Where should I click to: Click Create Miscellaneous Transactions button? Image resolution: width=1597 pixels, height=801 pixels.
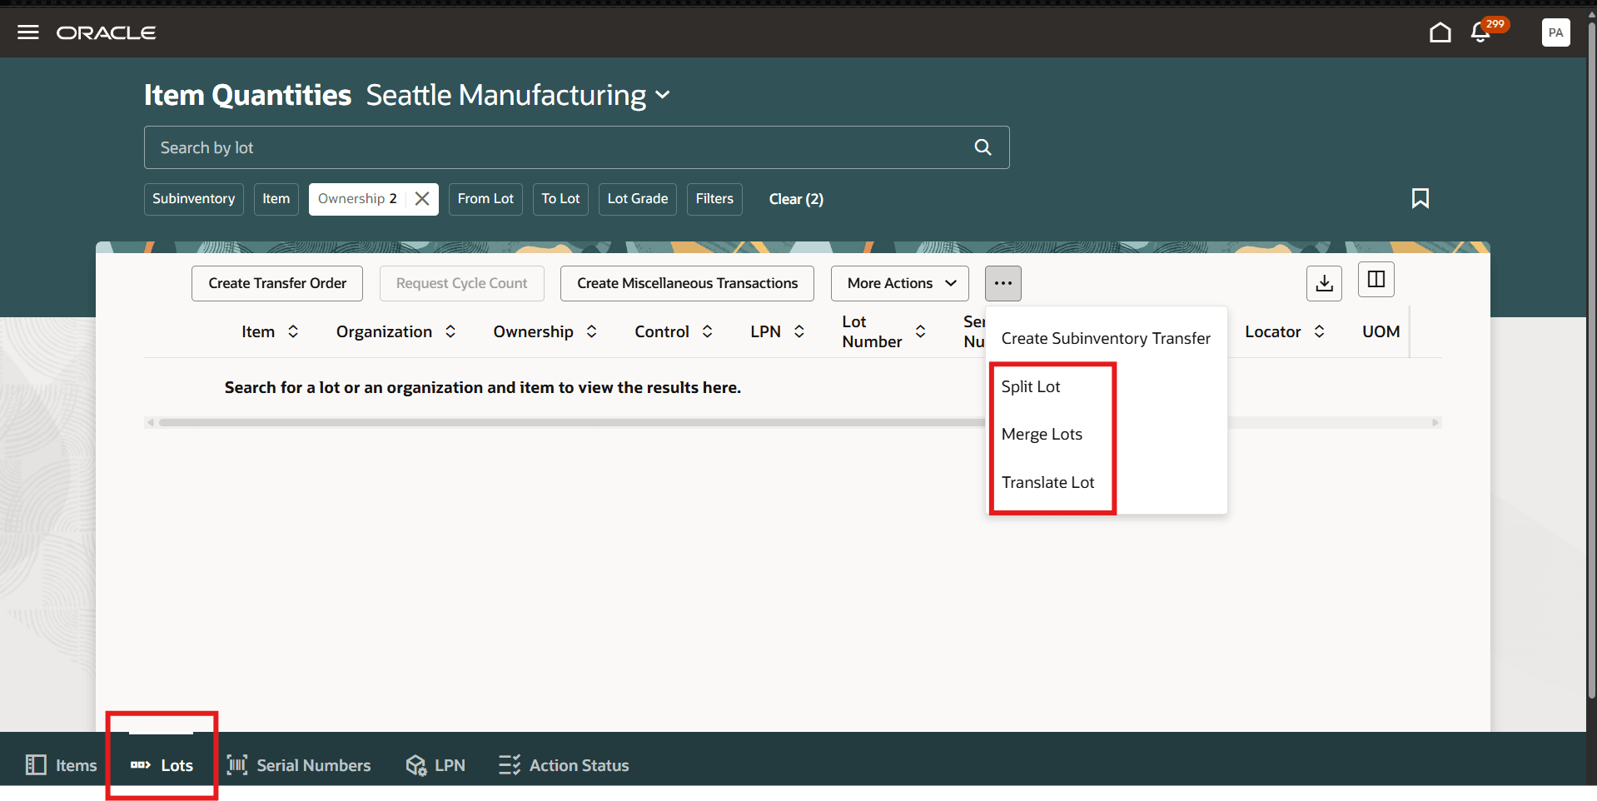pos(687,283)
